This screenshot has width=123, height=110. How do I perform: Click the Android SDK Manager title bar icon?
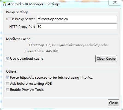click(4, 4)
